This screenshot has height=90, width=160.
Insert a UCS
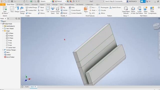92,13
